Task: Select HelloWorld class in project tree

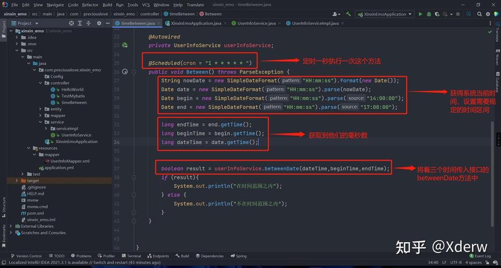Action: 72,90
